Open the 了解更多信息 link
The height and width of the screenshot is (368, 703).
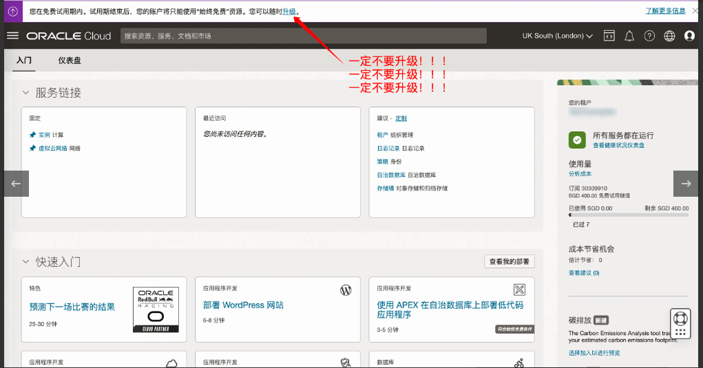click(665, 11)
